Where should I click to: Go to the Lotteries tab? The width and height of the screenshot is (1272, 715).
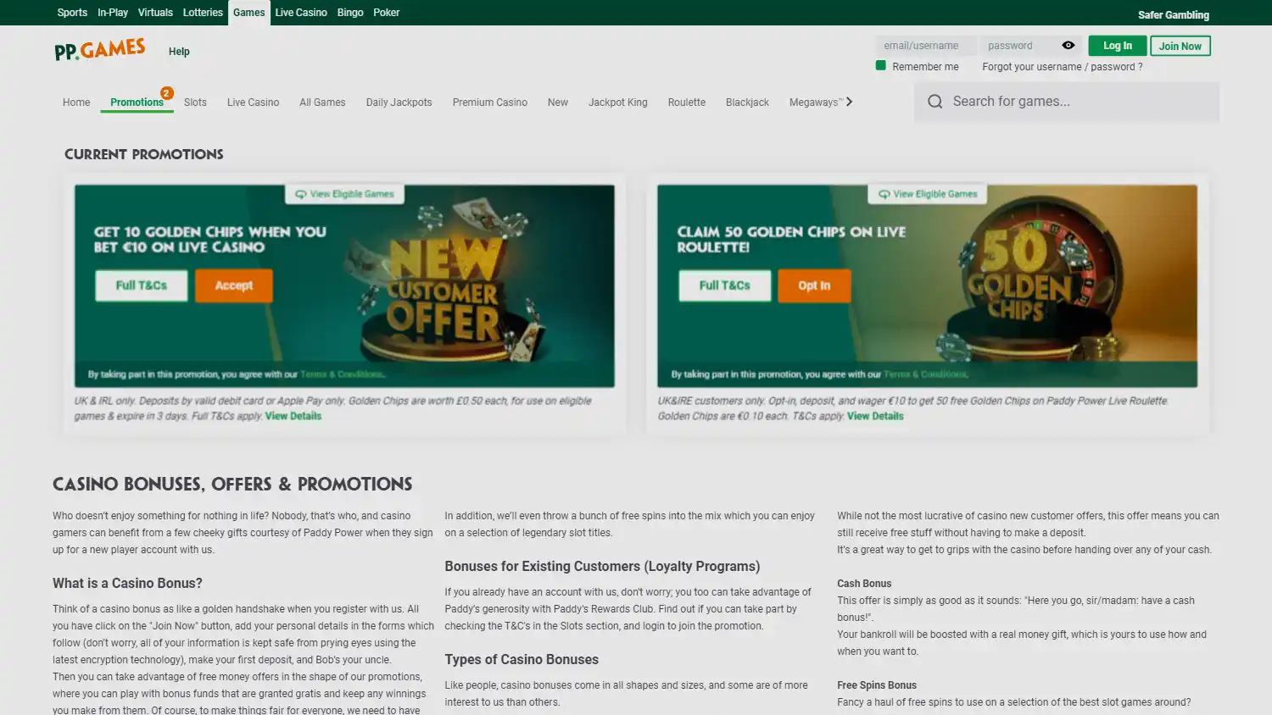(203, 13)
